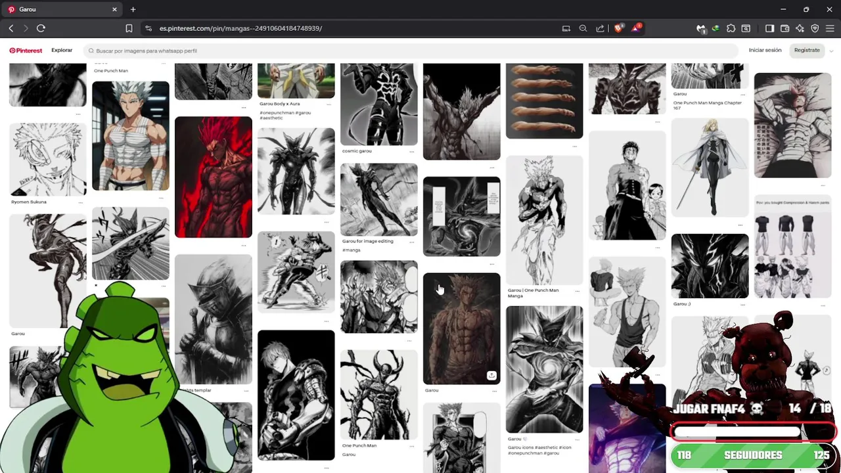Click the browser forward arrow

pyautogui.click(x=26, y=28)
